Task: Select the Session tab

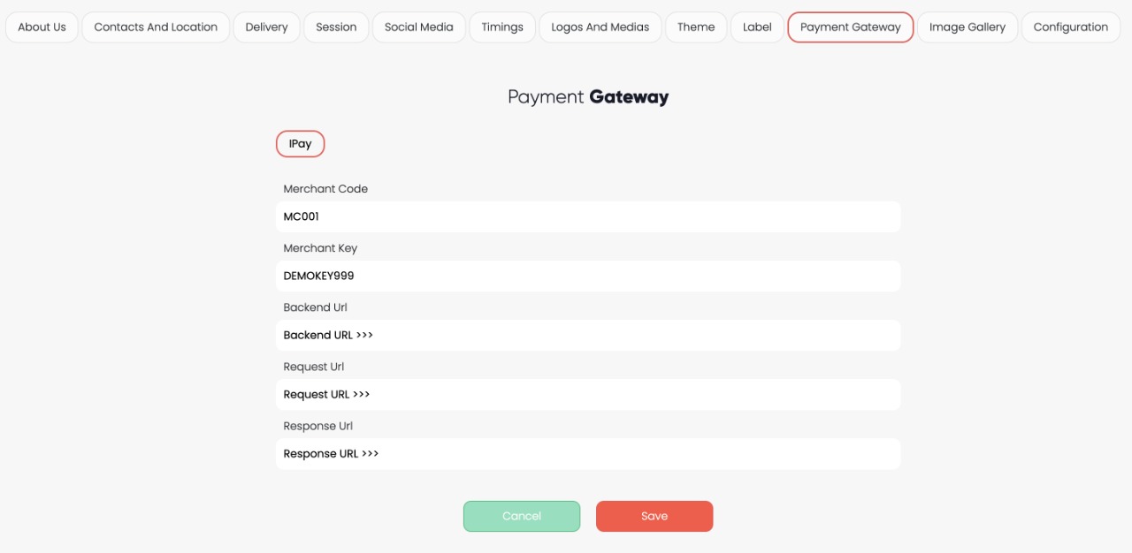Action: [x=336, y=27]
